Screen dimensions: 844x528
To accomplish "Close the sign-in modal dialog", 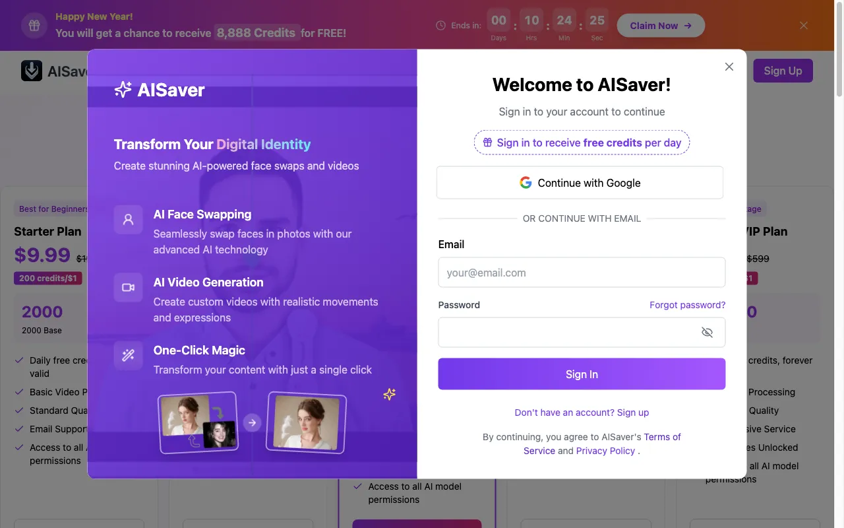I will click(x=729, y=67).
